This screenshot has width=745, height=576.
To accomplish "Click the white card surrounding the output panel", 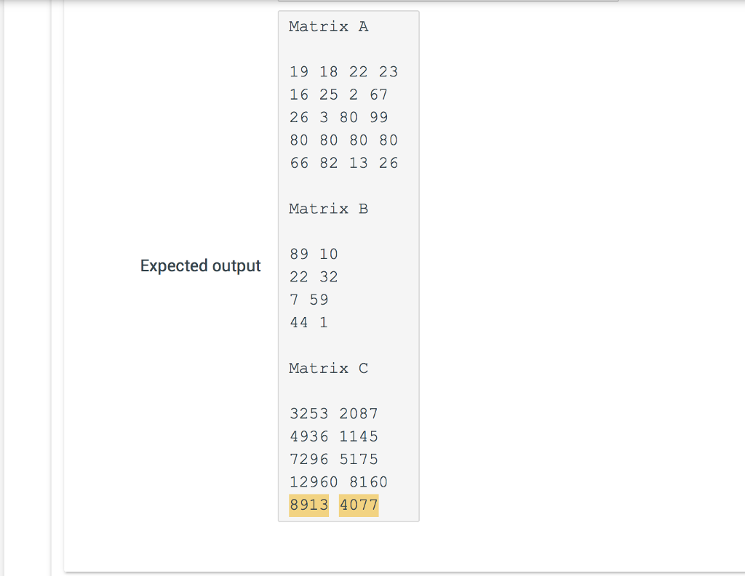I will 546,291.
